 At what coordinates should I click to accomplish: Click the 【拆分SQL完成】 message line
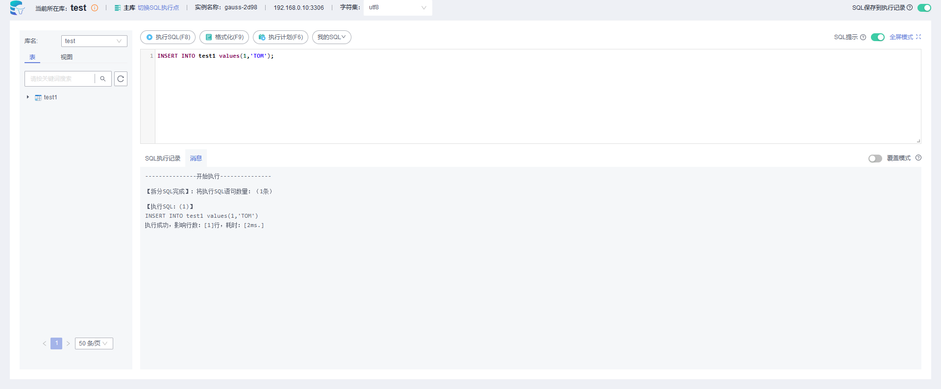(x=209, y=191)
